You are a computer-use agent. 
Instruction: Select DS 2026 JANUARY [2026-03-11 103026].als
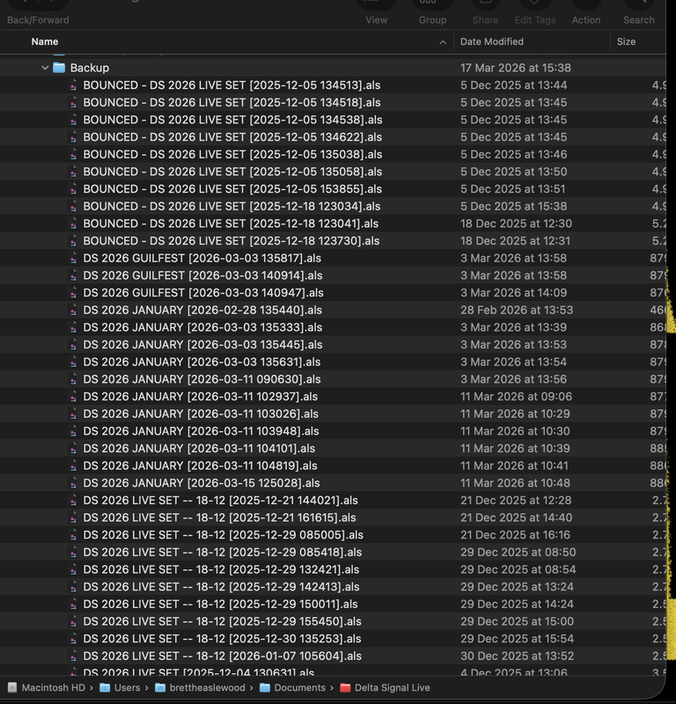click(x=201, y=414)
